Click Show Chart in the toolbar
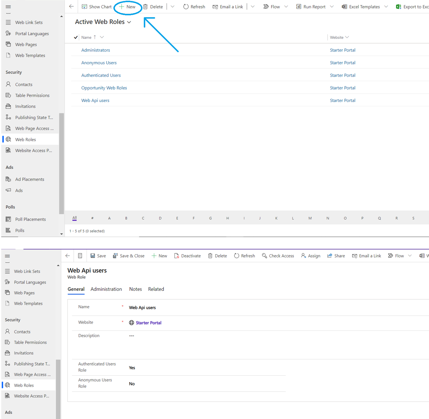This screenshot has height=419, width=429. click(x=97, y=7)
